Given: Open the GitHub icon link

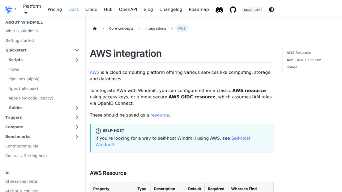Looking at the screenshot, I should pyautogui.click(x=233, y=10).
